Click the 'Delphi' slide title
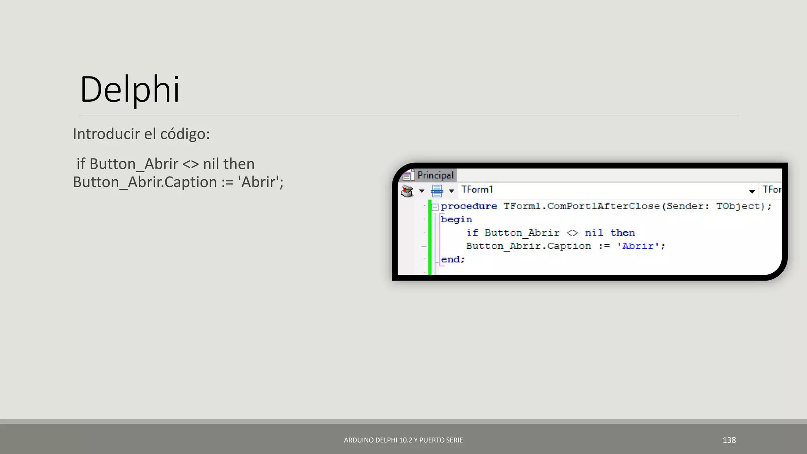 pos(130,90)
